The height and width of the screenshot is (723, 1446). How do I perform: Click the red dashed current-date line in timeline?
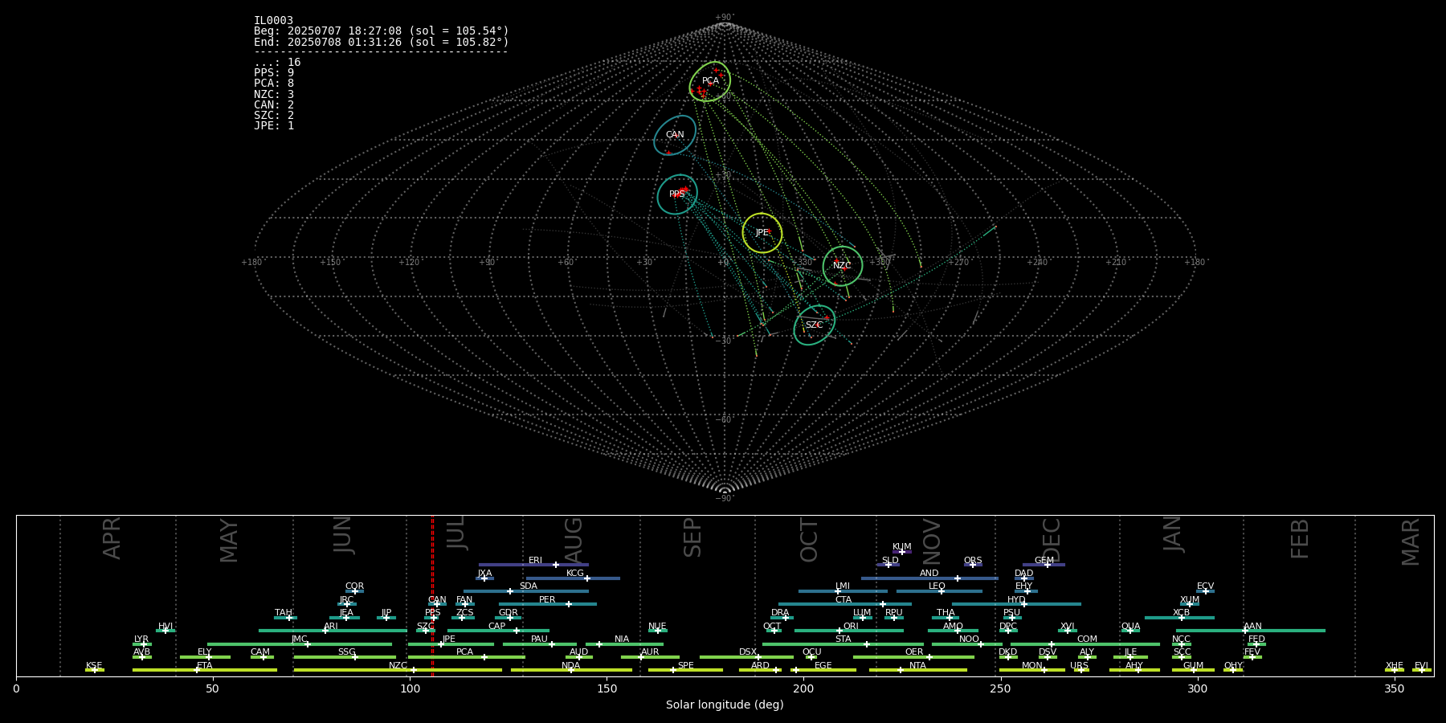(x=432, y=596)
